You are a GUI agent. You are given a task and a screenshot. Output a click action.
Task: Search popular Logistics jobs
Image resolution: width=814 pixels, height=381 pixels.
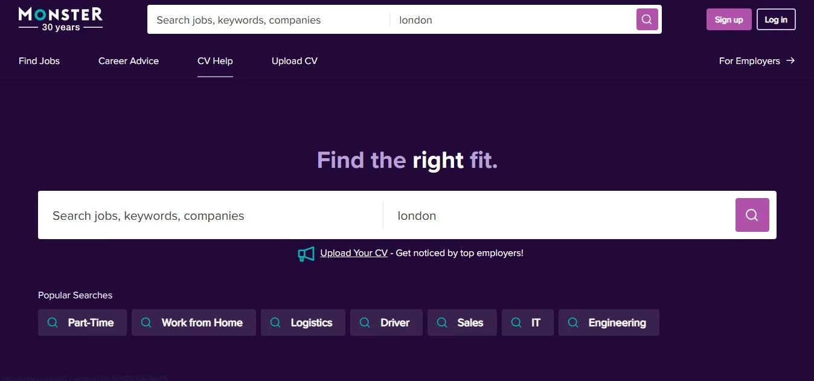click(x=303, y=322)
